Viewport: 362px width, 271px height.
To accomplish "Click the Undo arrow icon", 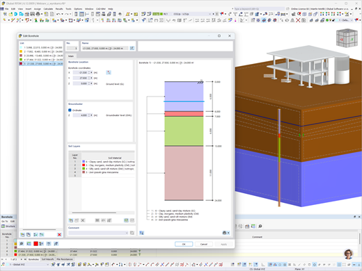I will click(58, 14).
